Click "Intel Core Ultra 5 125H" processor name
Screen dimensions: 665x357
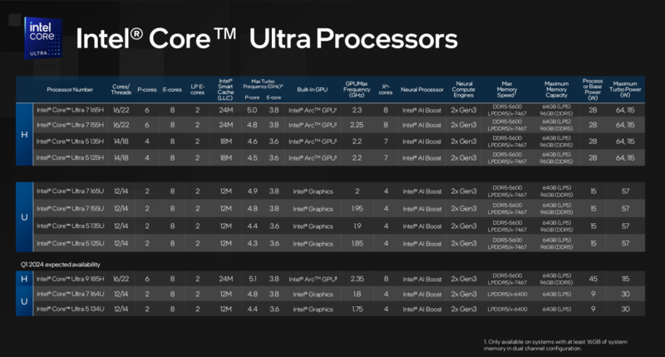pyautogui.click(x=70, y=157)
